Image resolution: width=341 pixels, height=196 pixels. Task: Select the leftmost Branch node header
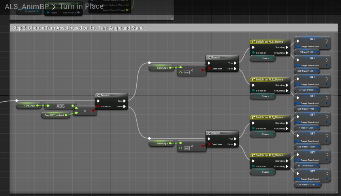pos(111,95)
